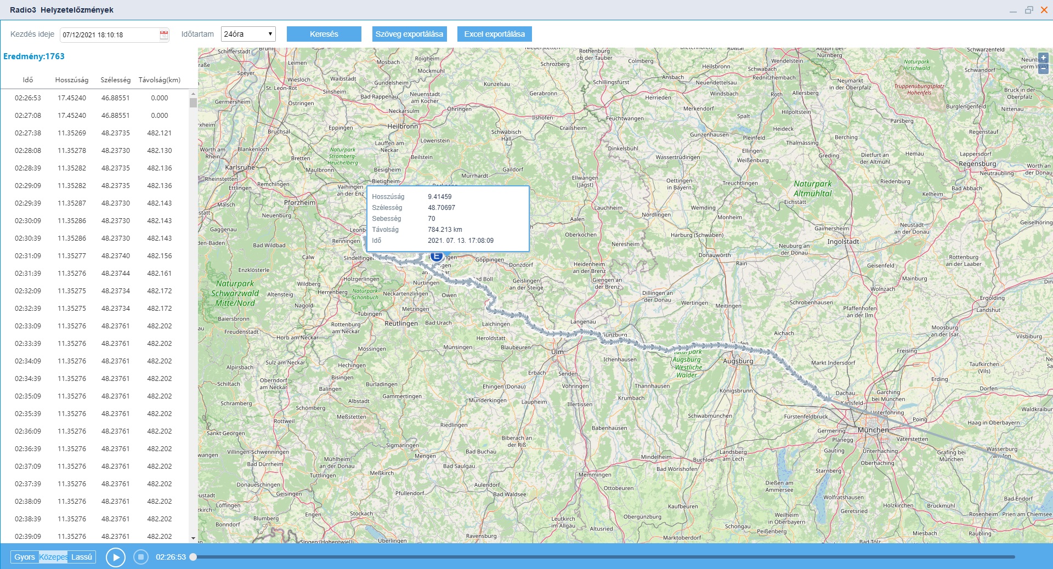Set playback speed to Lassú

tap(82, 557)
